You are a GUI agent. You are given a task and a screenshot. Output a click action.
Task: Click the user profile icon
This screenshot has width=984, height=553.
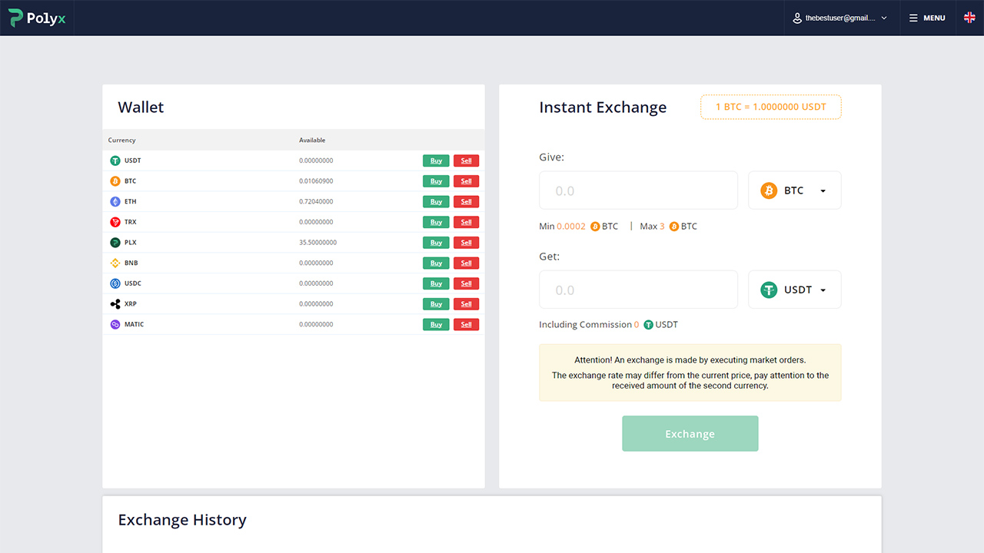click(x=797, y=18)
